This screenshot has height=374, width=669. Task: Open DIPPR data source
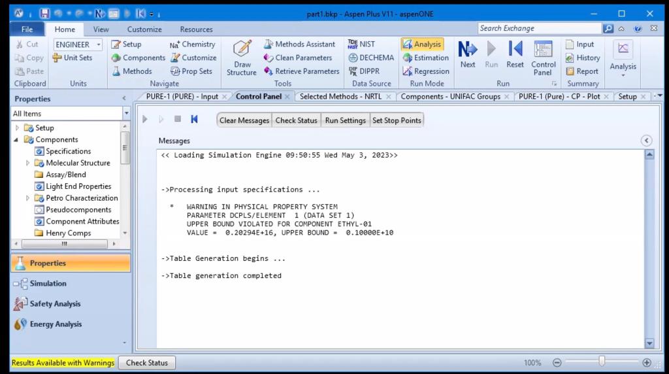tap(363, 71)
